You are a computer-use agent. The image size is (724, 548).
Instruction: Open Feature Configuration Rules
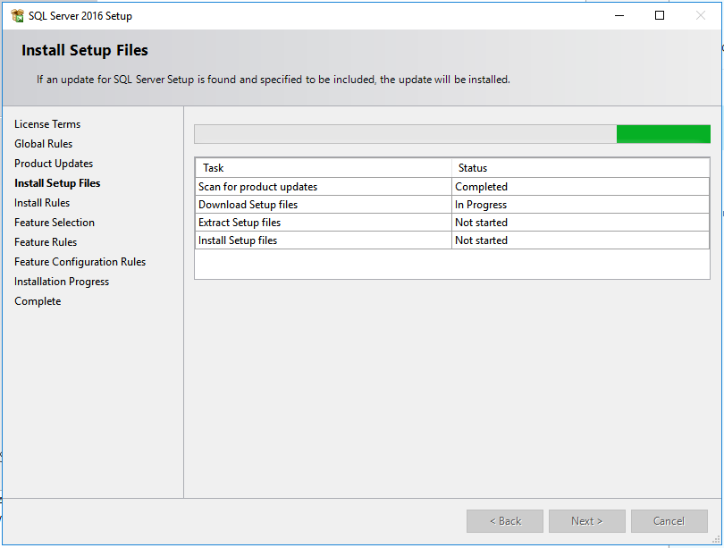(x=80, y=261)
